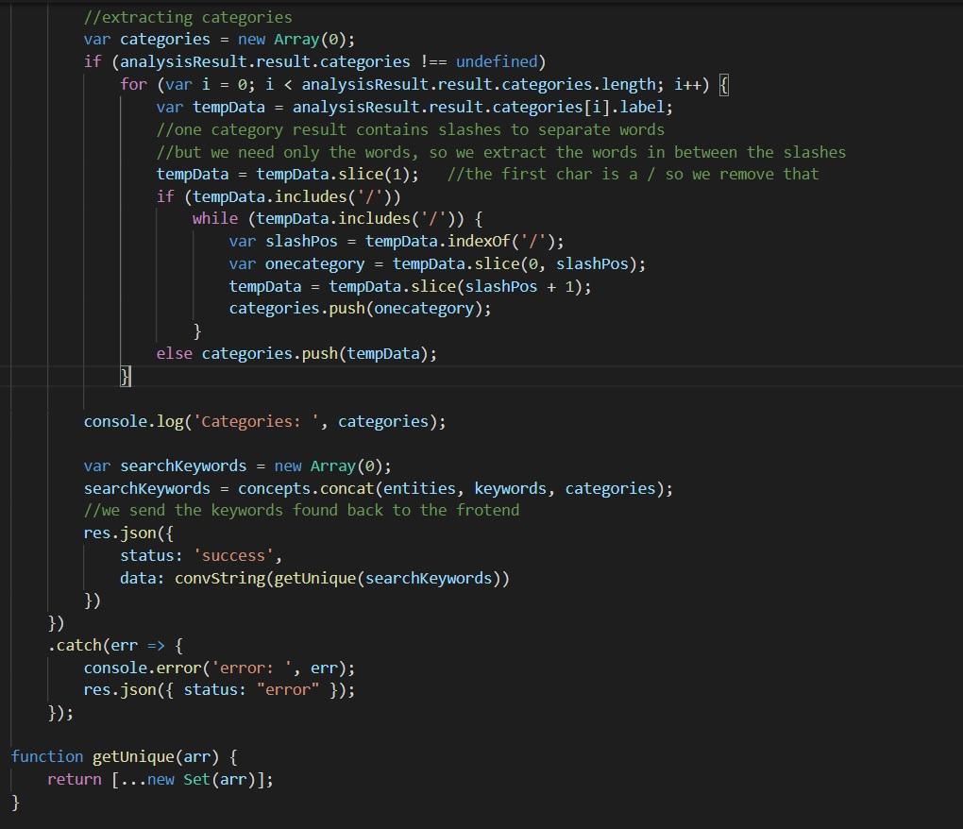This screenshot has width=963, height=829.
Task: Click 'res.json({ status: "error" });' line
Action: tap(219, 690)
